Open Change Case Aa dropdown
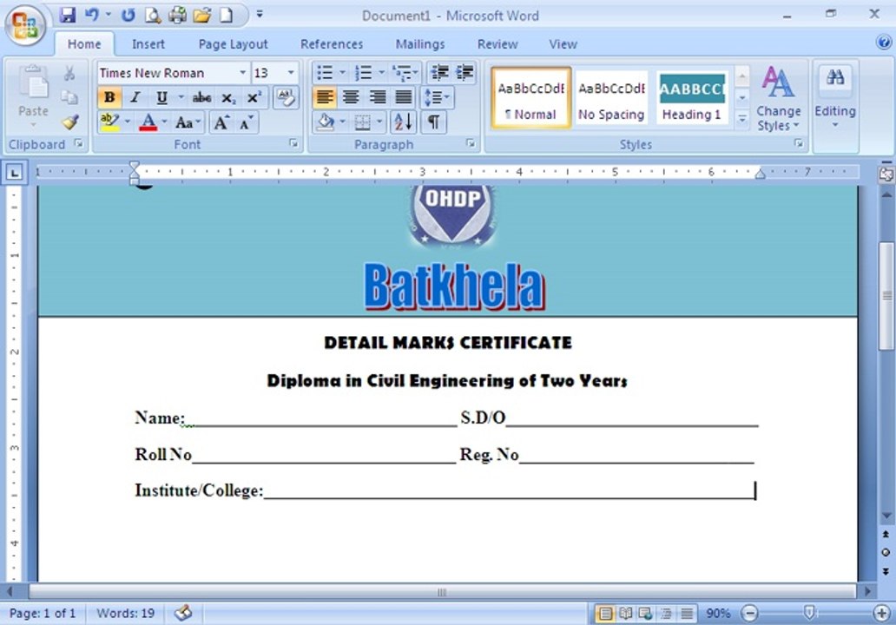This screenshot has width=896, height=625. point(188,122)
